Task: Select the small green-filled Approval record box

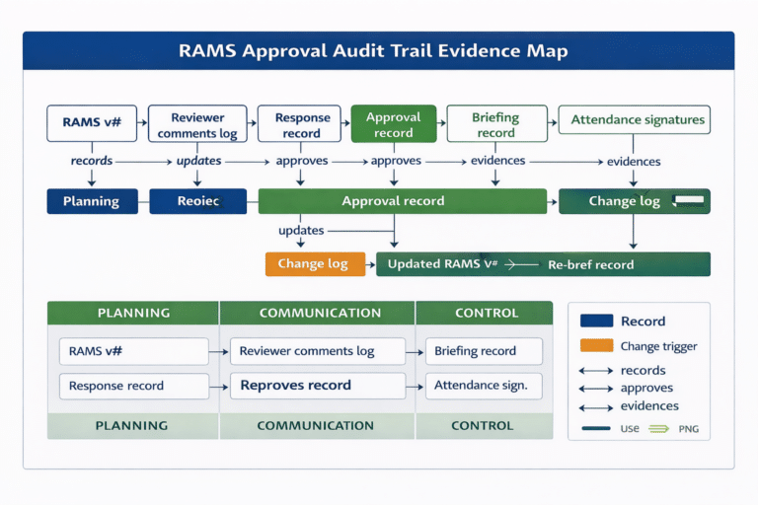Action: (394, 123)
